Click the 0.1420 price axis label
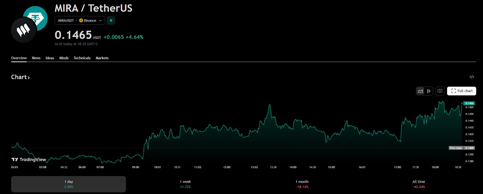 click(469, 134)
